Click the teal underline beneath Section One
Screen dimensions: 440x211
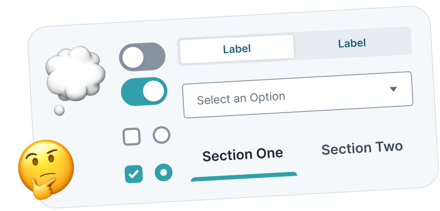[x=244, y=177]
